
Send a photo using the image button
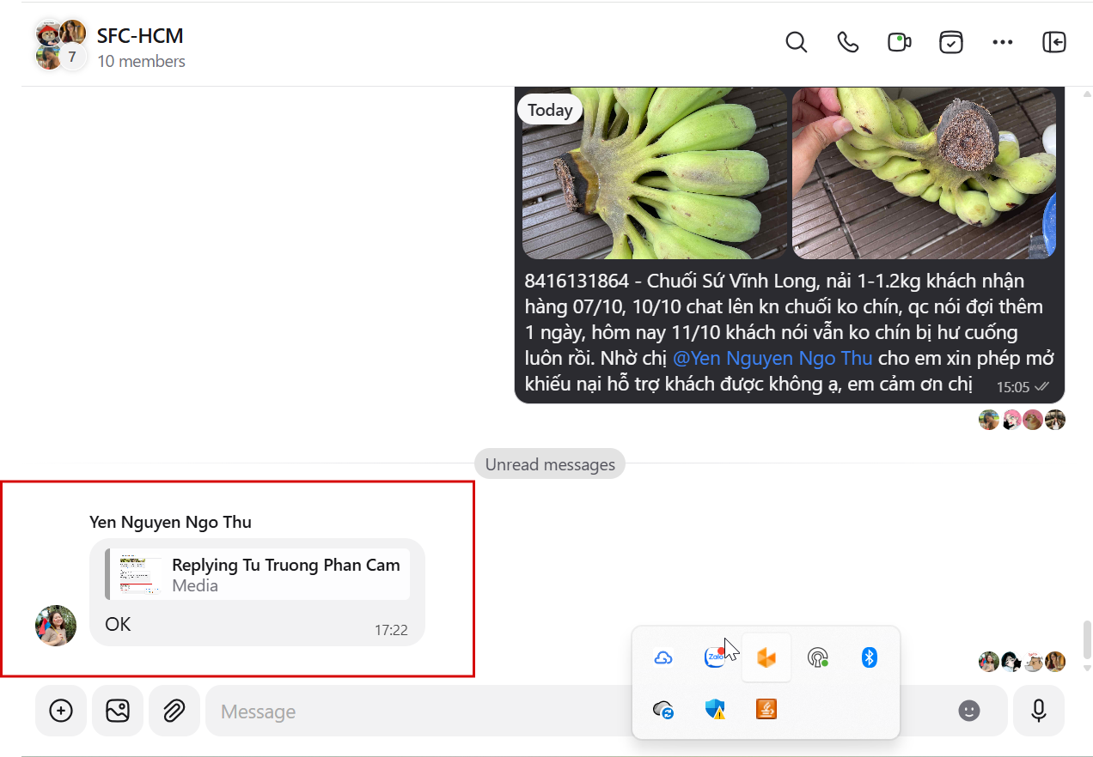click(118, 711)
